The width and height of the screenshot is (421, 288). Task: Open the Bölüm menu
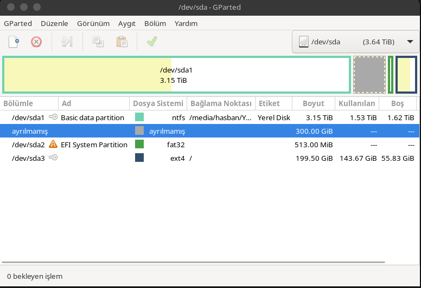[x=155, y=24]
